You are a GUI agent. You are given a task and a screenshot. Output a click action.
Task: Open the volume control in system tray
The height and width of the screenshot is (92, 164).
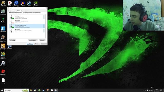tap(150, 90)
